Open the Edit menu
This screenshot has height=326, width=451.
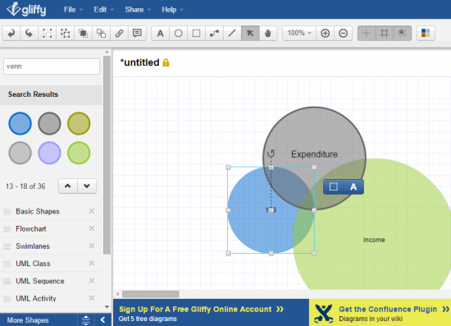[103, 10]
